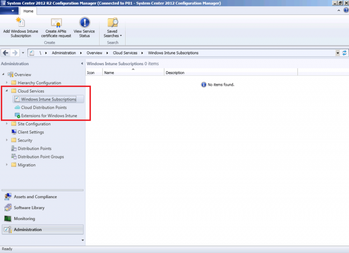349x253 pixels.
Task: Select Windows Intune Subscriptions node
Action: coord(49,99)
